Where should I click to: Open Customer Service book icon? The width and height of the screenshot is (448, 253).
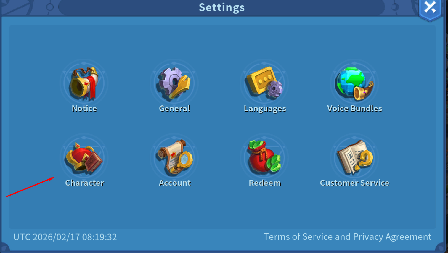click(355, 157)
